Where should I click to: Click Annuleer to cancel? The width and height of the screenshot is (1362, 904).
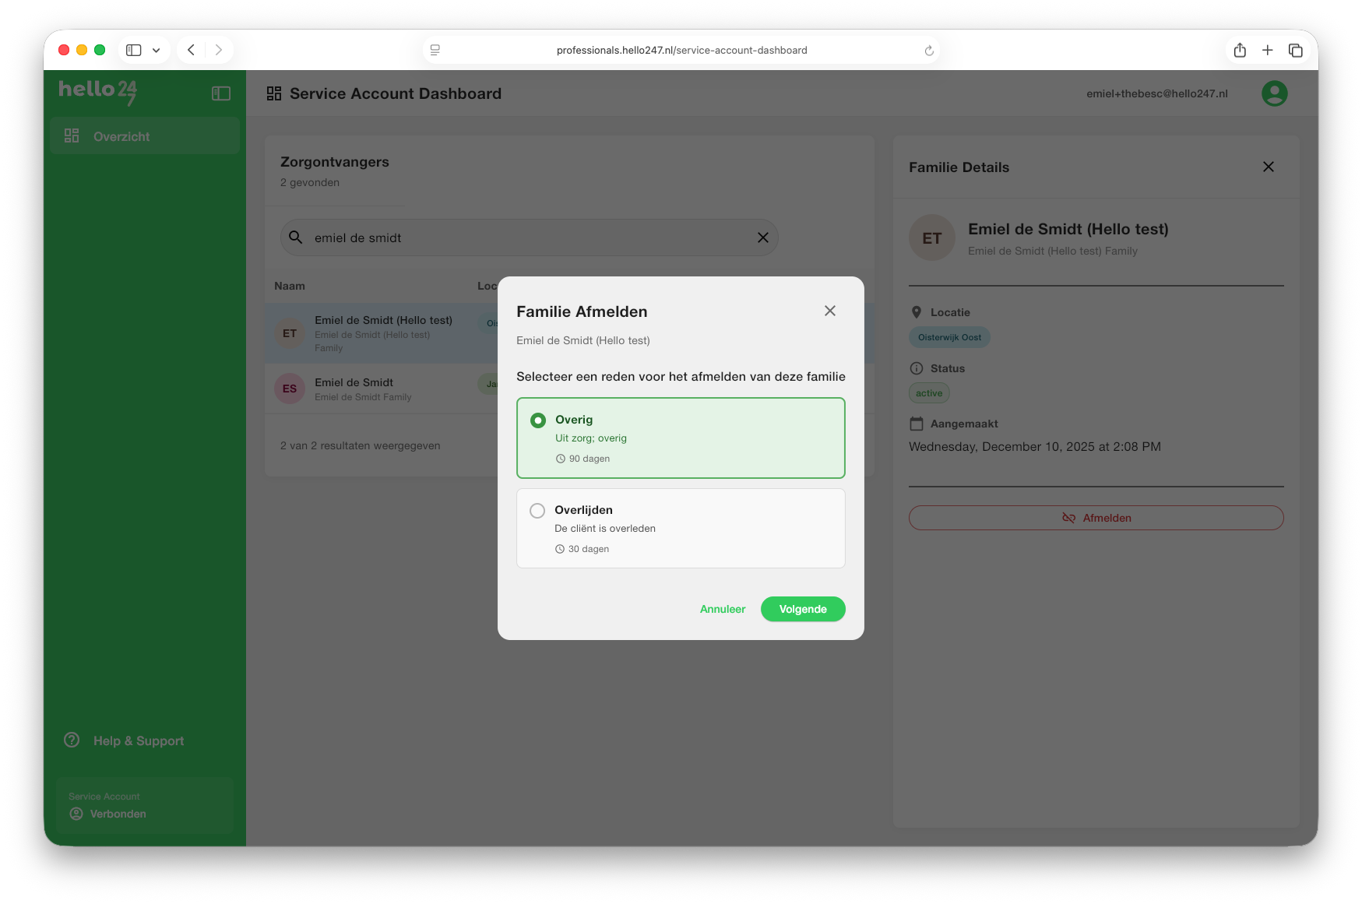coord(722,609)
